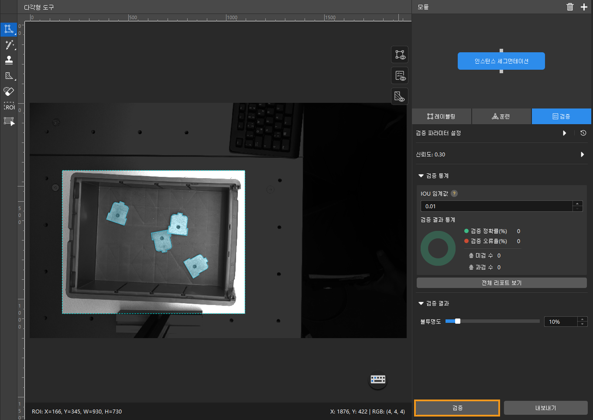
Task: Select the ROI tool
Action: (x=9, y=107)
